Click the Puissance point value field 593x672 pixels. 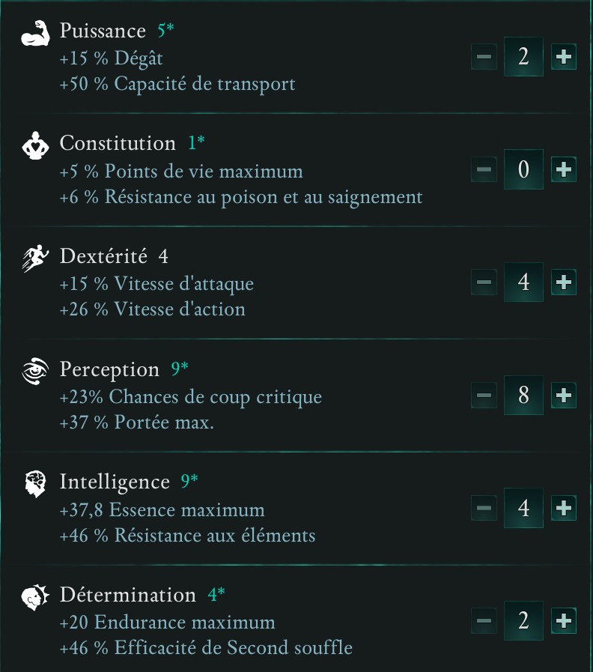pos(523,56)
